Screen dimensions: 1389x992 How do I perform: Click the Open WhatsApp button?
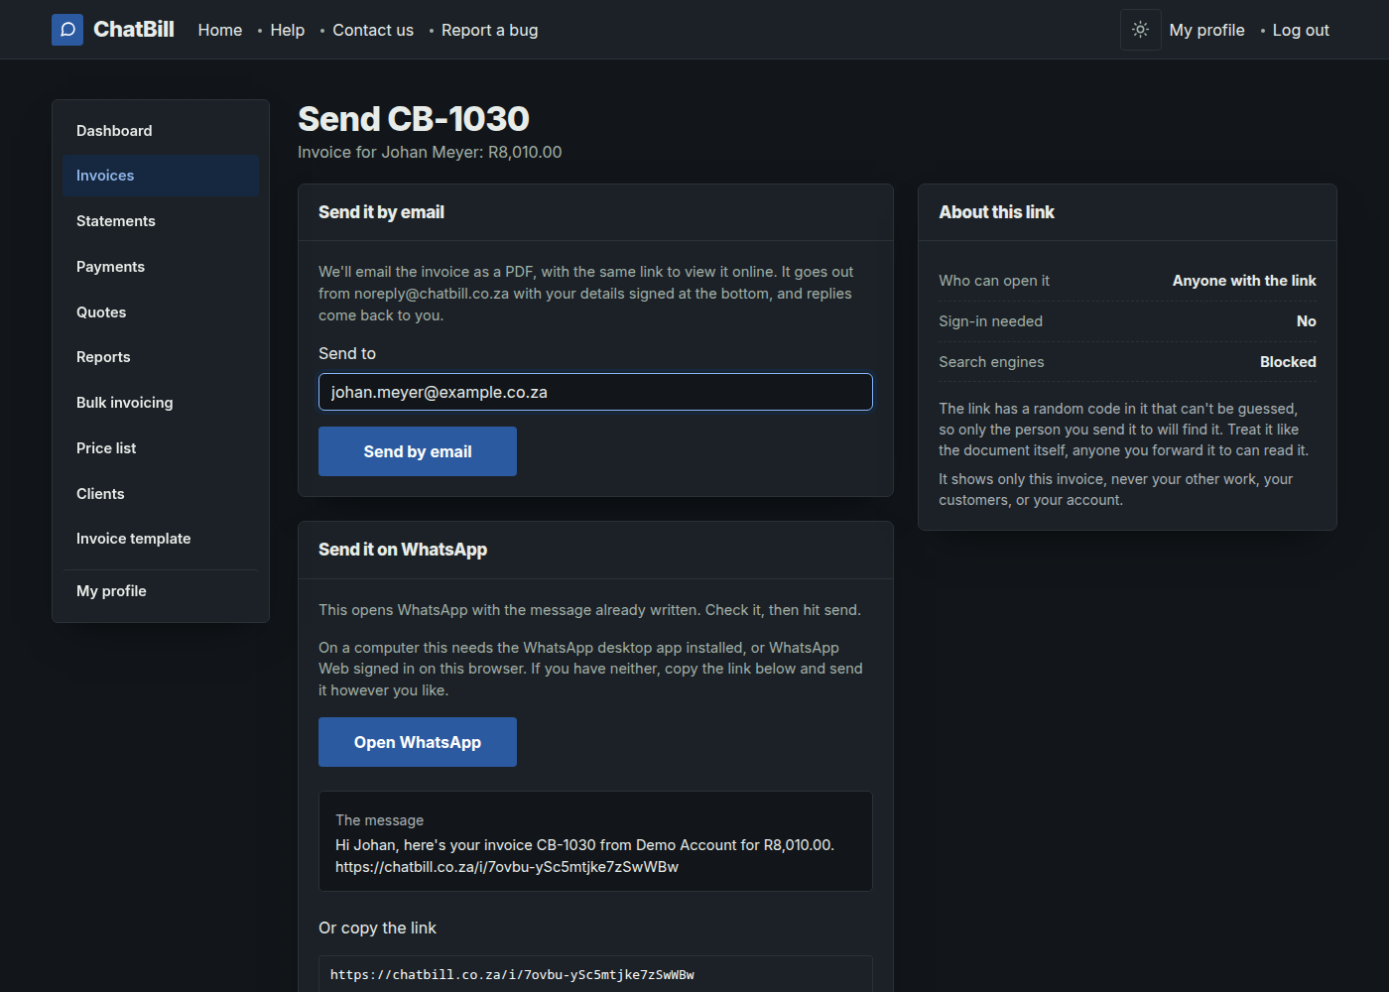coord(418,742)
